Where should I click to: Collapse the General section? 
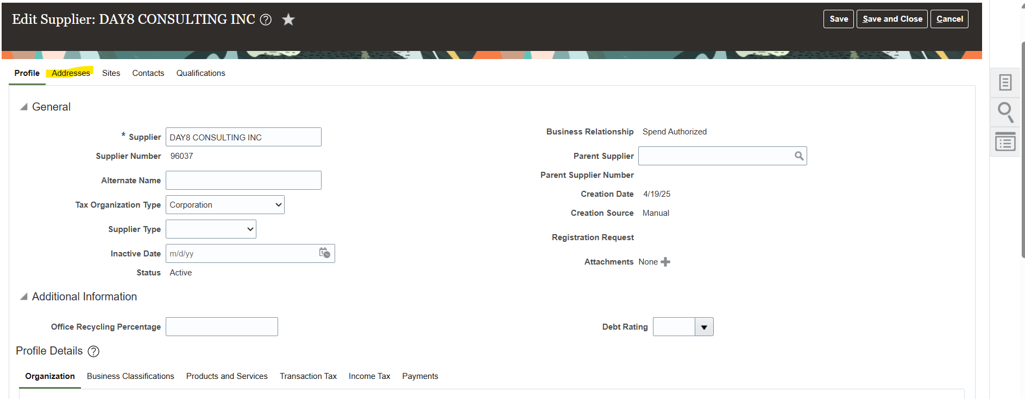click(x=24, y=107)
